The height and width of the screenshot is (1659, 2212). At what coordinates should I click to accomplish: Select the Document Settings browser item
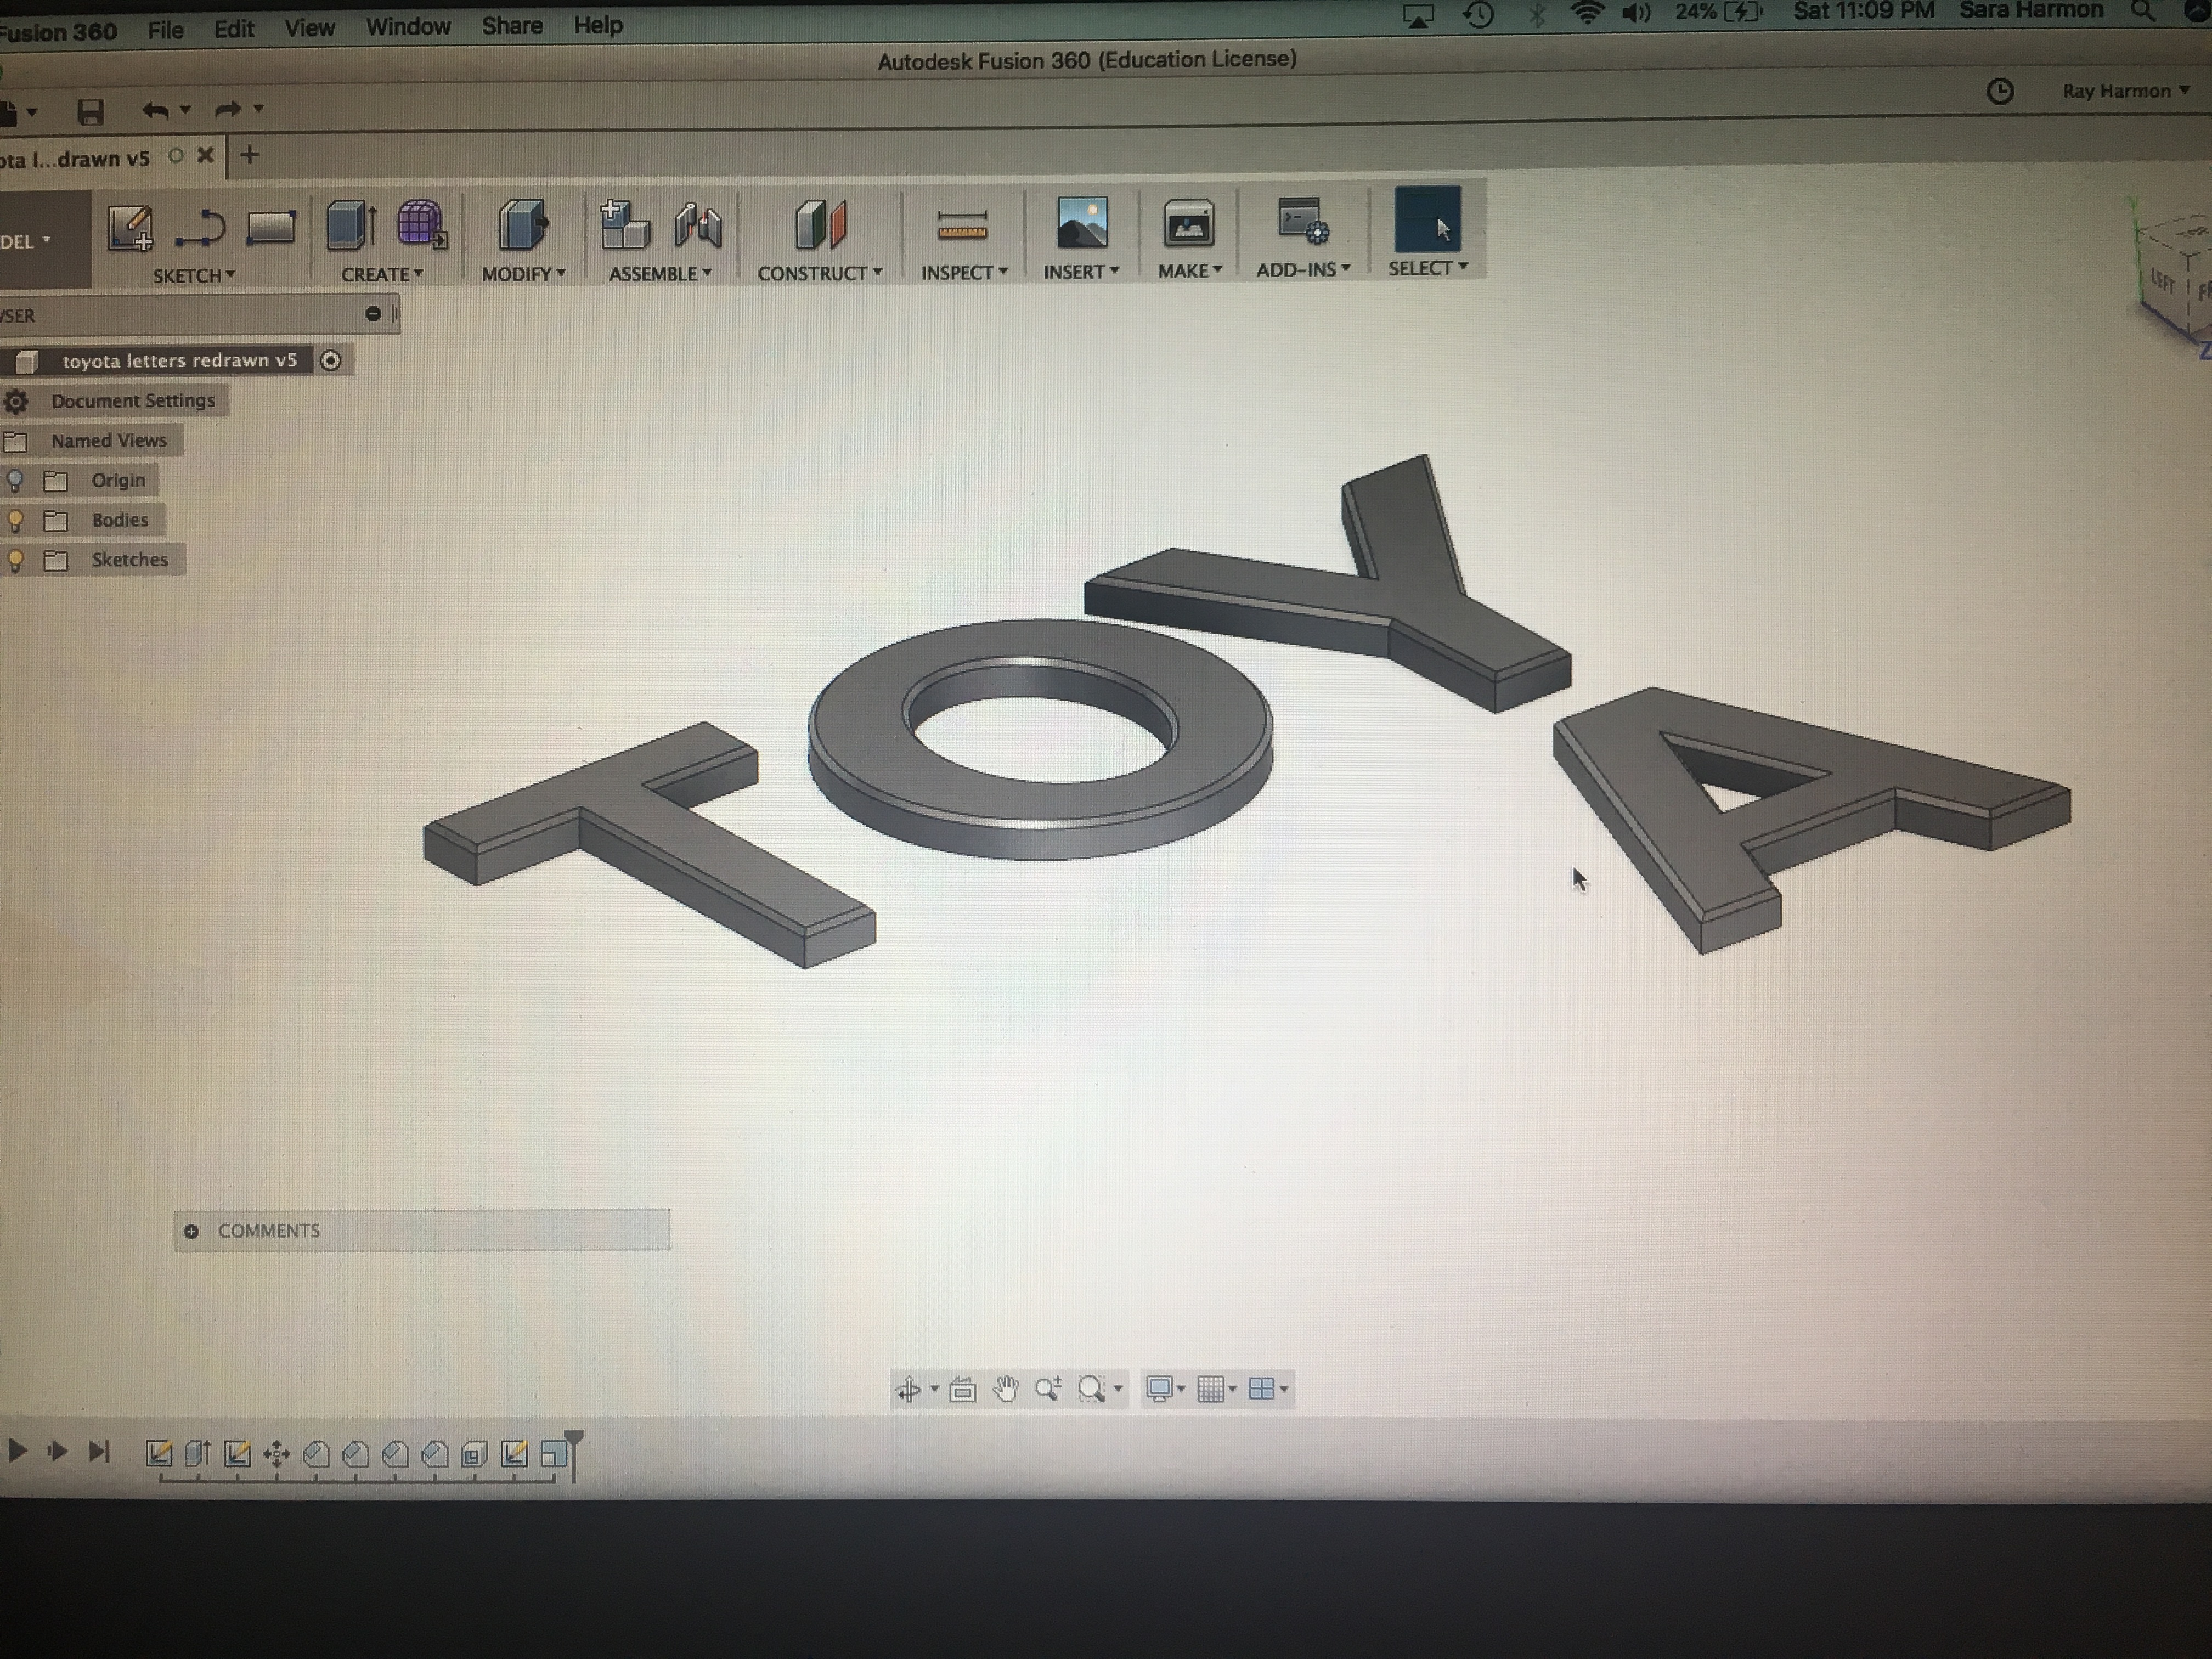click(x=133, y=401)
